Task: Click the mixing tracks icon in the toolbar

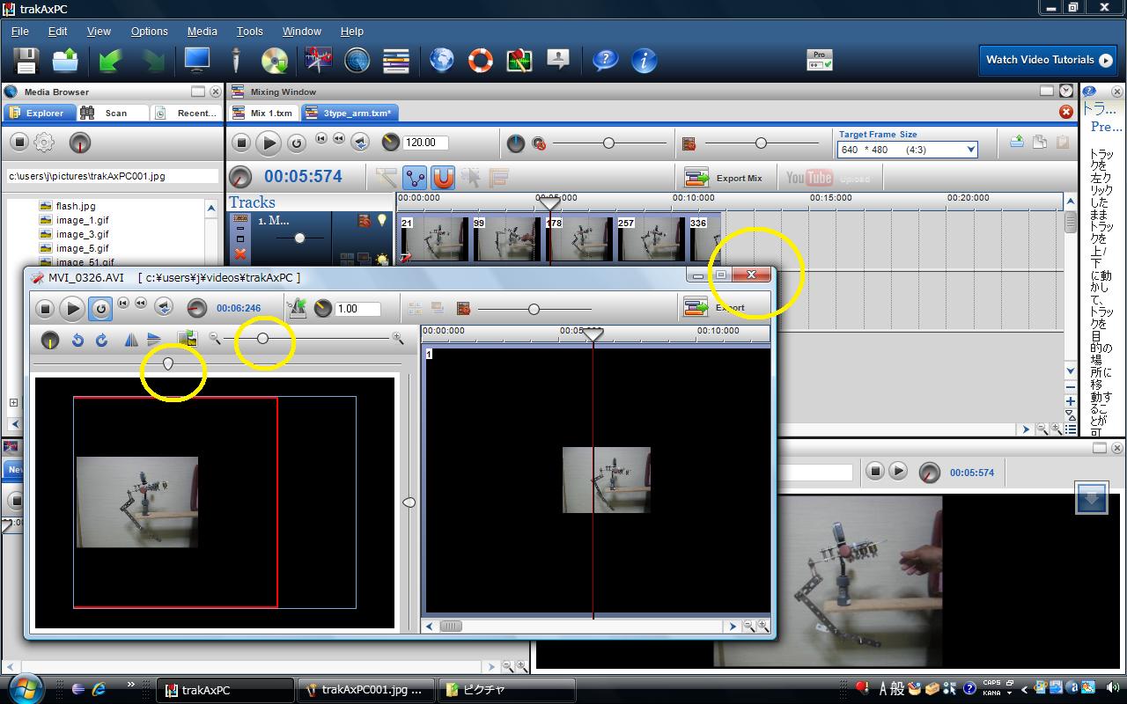Action: (x=396, y=60)
